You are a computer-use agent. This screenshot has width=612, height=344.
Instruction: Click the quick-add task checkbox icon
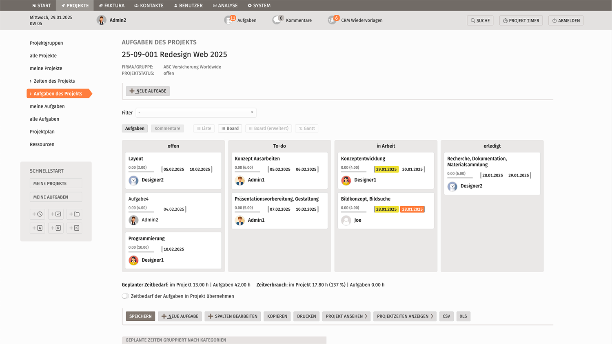tap(56, 214)
